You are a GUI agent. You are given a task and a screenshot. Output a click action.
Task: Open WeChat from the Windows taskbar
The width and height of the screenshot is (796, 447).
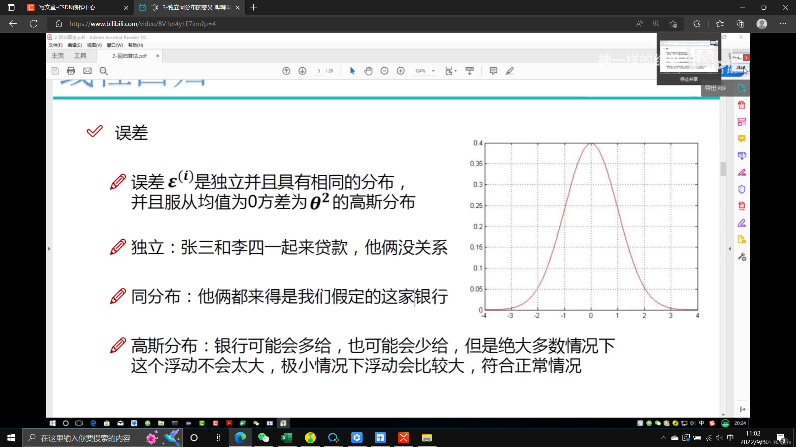(x=263, y=438)
